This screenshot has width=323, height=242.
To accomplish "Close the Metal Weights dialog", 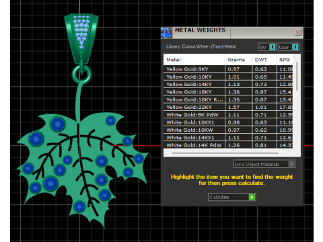I will (x=298, y=32).
